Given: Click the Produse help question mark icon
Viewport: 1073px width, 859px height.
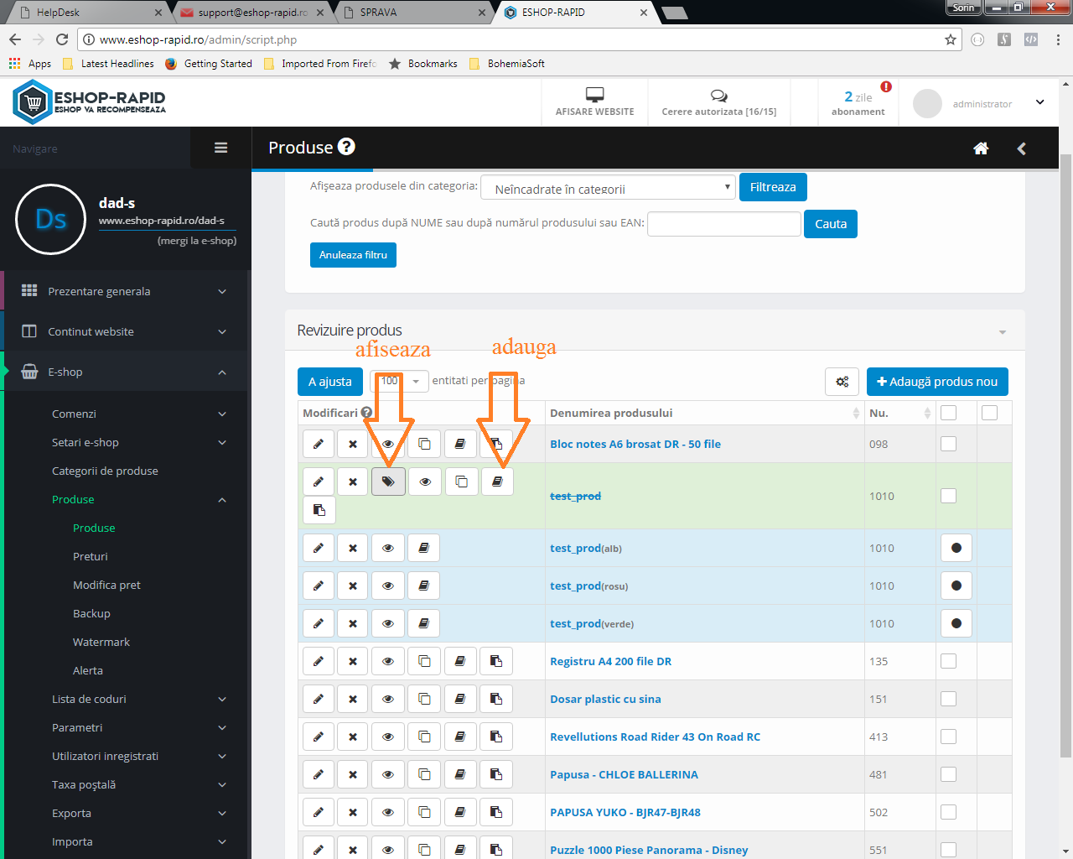Looking at the screenshot, I should pos(346,147).
